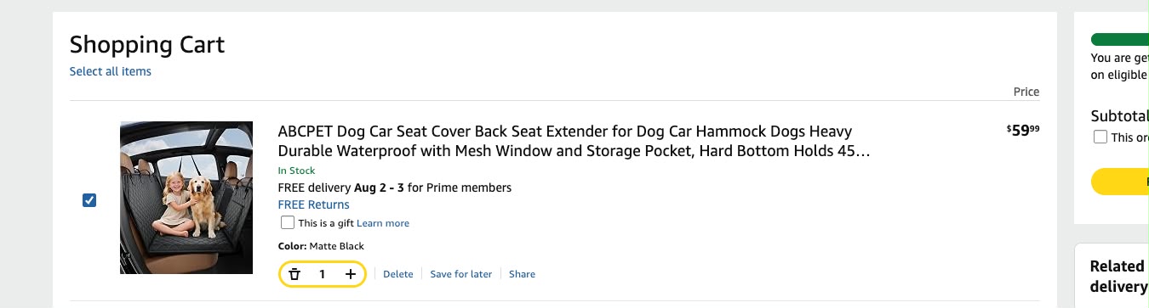Tick the 'This is a gift' checkbox

tap(288, 223)
